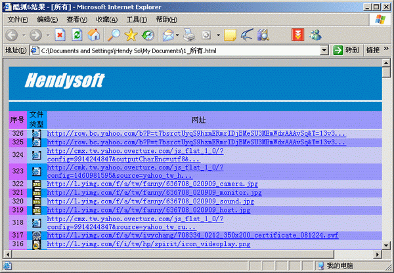Open Favorites with the star icon

[x=131, y=35]
